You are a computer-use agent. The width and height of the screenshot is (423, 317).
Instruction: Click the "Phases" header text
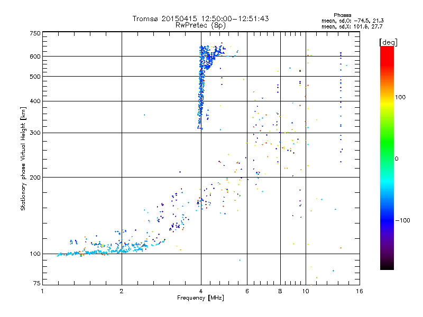pyautogui.click(x=342, y=15)
